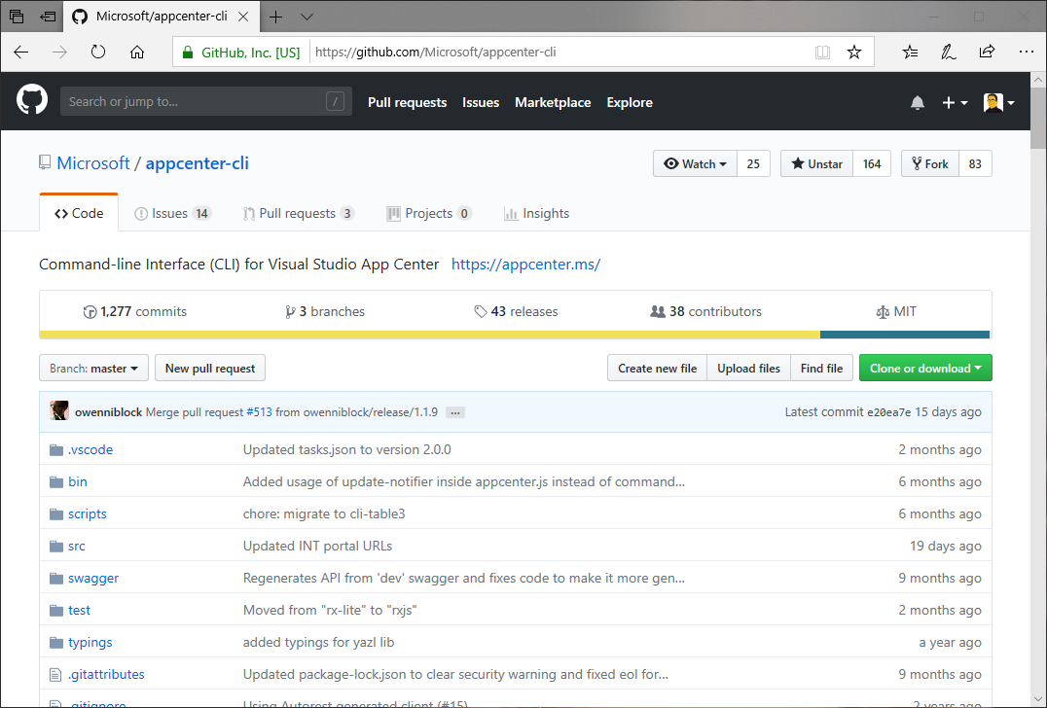The height and width of the screenshot is (708, 1047).
Task: Click the GitHub Octocat logo
Action: (x=32, y=101)
